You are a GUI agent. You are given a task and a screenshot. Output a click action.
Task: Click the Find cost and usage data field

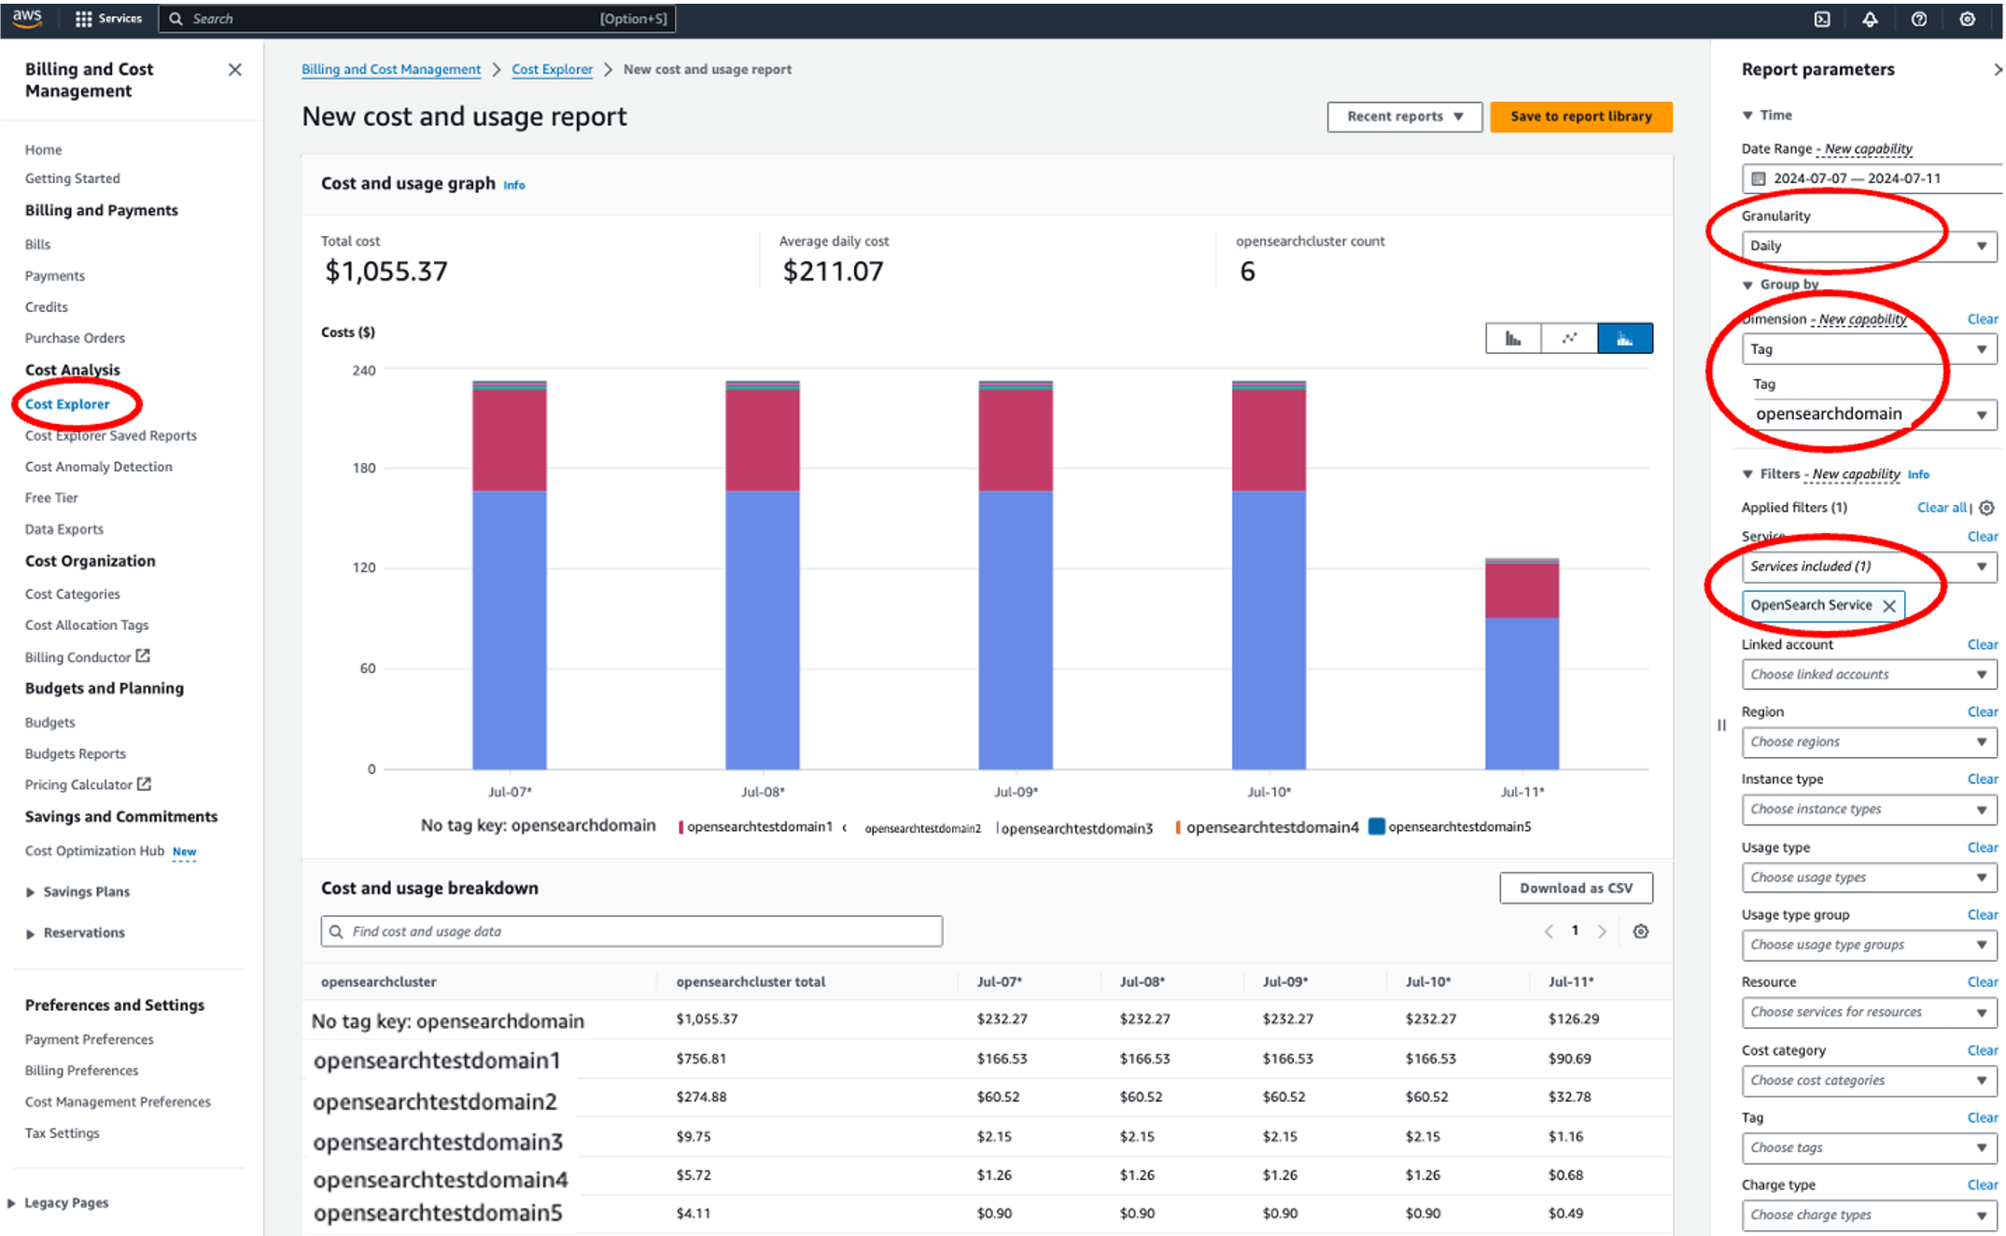point(632,932)
